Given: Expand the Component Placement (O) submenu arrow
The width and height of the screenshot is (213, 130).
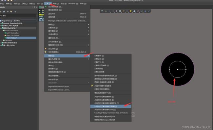Looking at the screenshot, I should coord(88,31).
